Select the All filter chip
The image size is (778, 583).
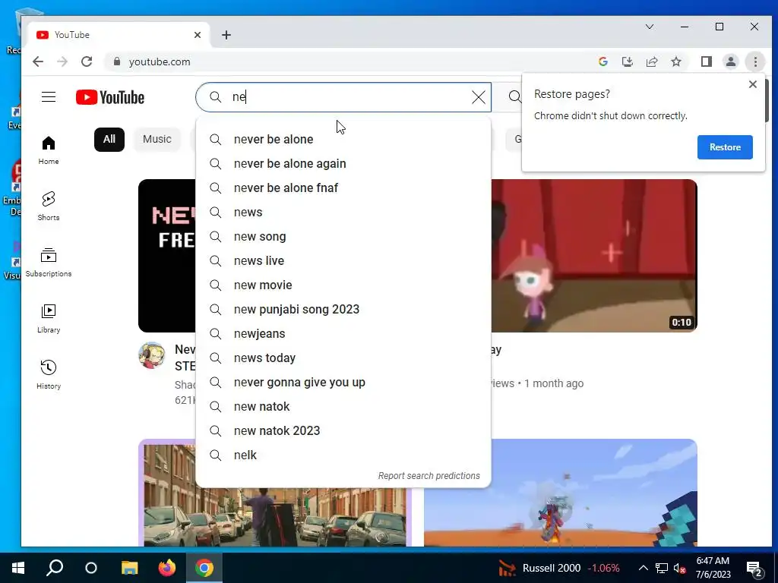click(109, 140)
